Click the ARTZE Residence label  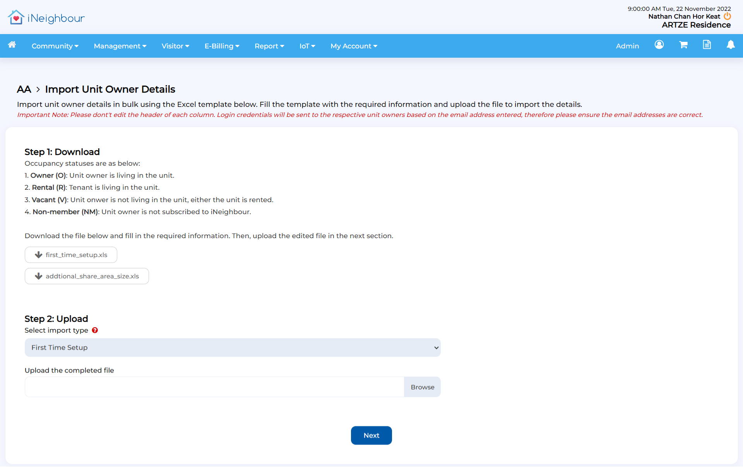696,25
